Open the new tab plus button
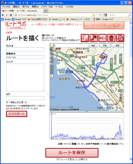 tap(46, 11)
